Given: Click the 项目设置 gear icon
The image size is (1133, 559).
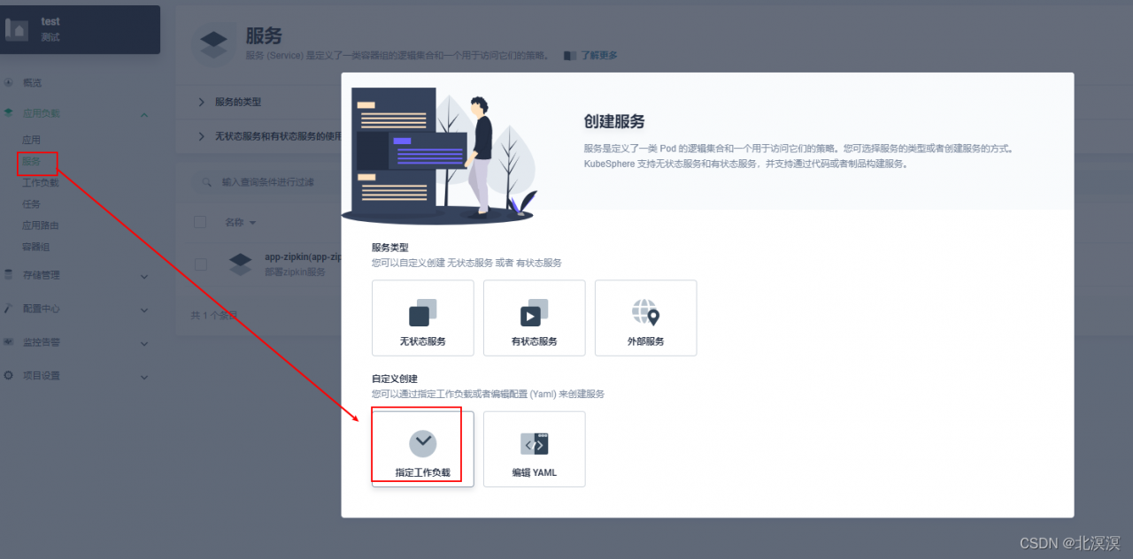Looking at the screenshot, I should (x=9, y=375).
